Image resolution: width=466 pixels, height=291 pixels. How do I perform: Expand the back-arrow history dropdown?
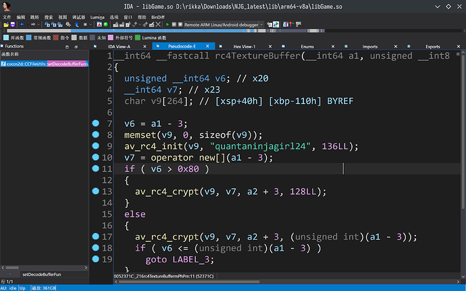(x=28, y=24)
